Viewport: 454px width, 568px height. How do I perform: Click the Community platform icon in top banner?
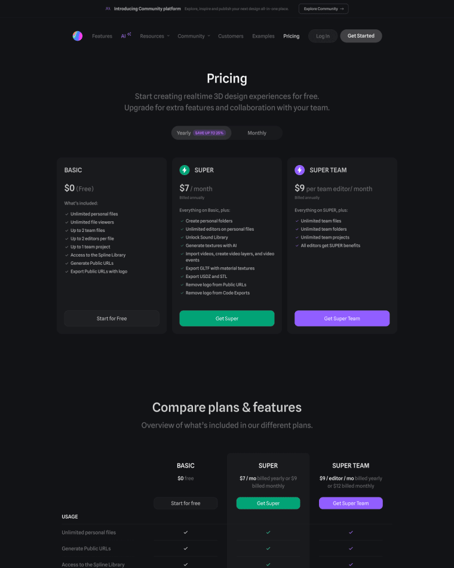point(108,8)
